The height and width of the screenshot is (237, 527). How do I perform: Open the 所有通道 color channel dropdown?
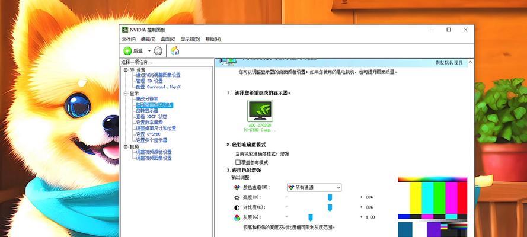[x=314, y=187]
